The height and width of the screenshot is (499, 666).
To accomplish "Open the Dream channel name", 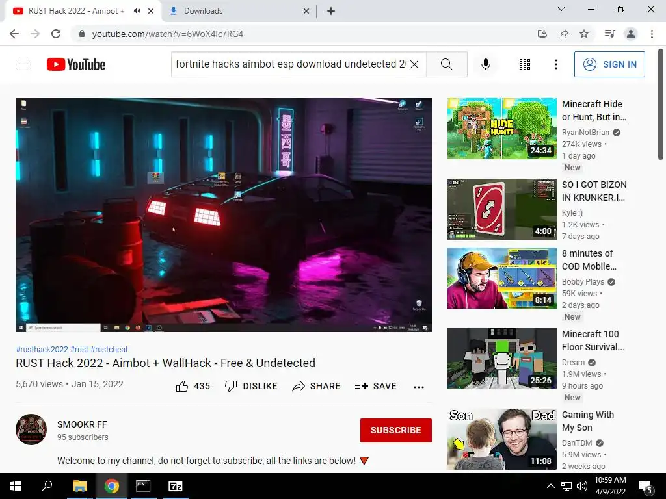I will [x=573, y=363].
